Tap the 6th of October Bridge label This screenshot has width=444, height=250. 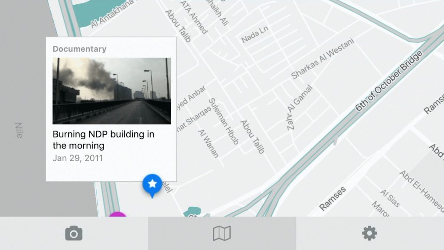(389, 81)
